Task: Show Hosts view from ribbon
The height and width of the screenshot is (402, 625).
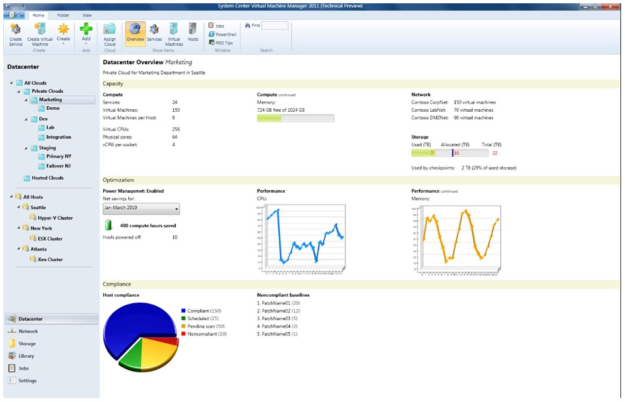Action: 193,33
